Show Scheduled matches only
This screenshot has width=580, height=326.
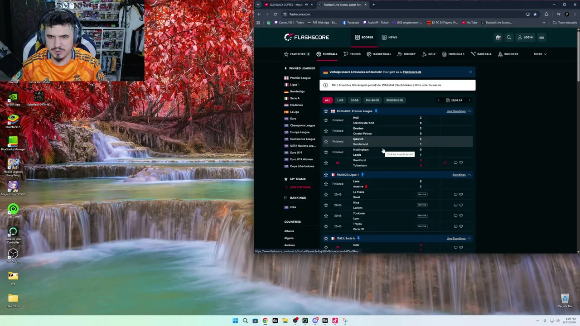tap(395, 100)
